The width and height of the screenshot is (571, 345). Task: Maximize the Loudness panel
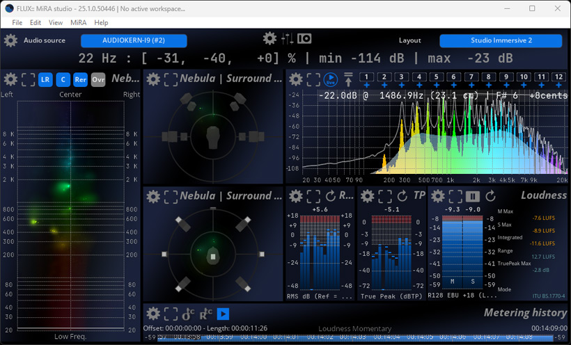(455, 197)
